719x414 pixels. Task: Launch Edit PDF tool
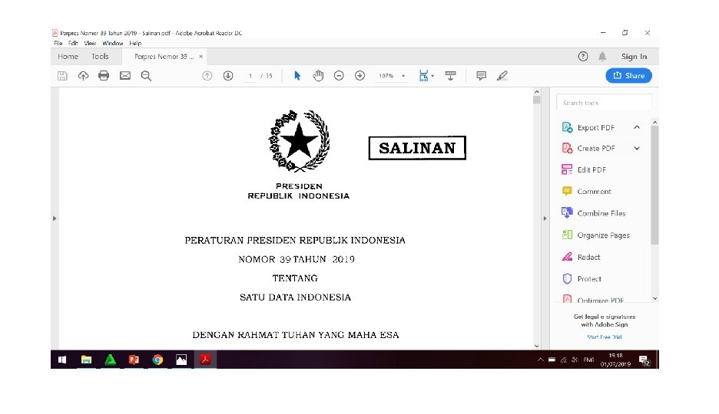coord(584,169)
